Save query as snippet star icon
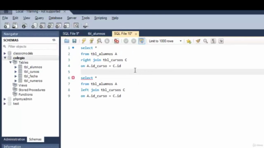Viewport: 264px width, 148px height. 189,41
